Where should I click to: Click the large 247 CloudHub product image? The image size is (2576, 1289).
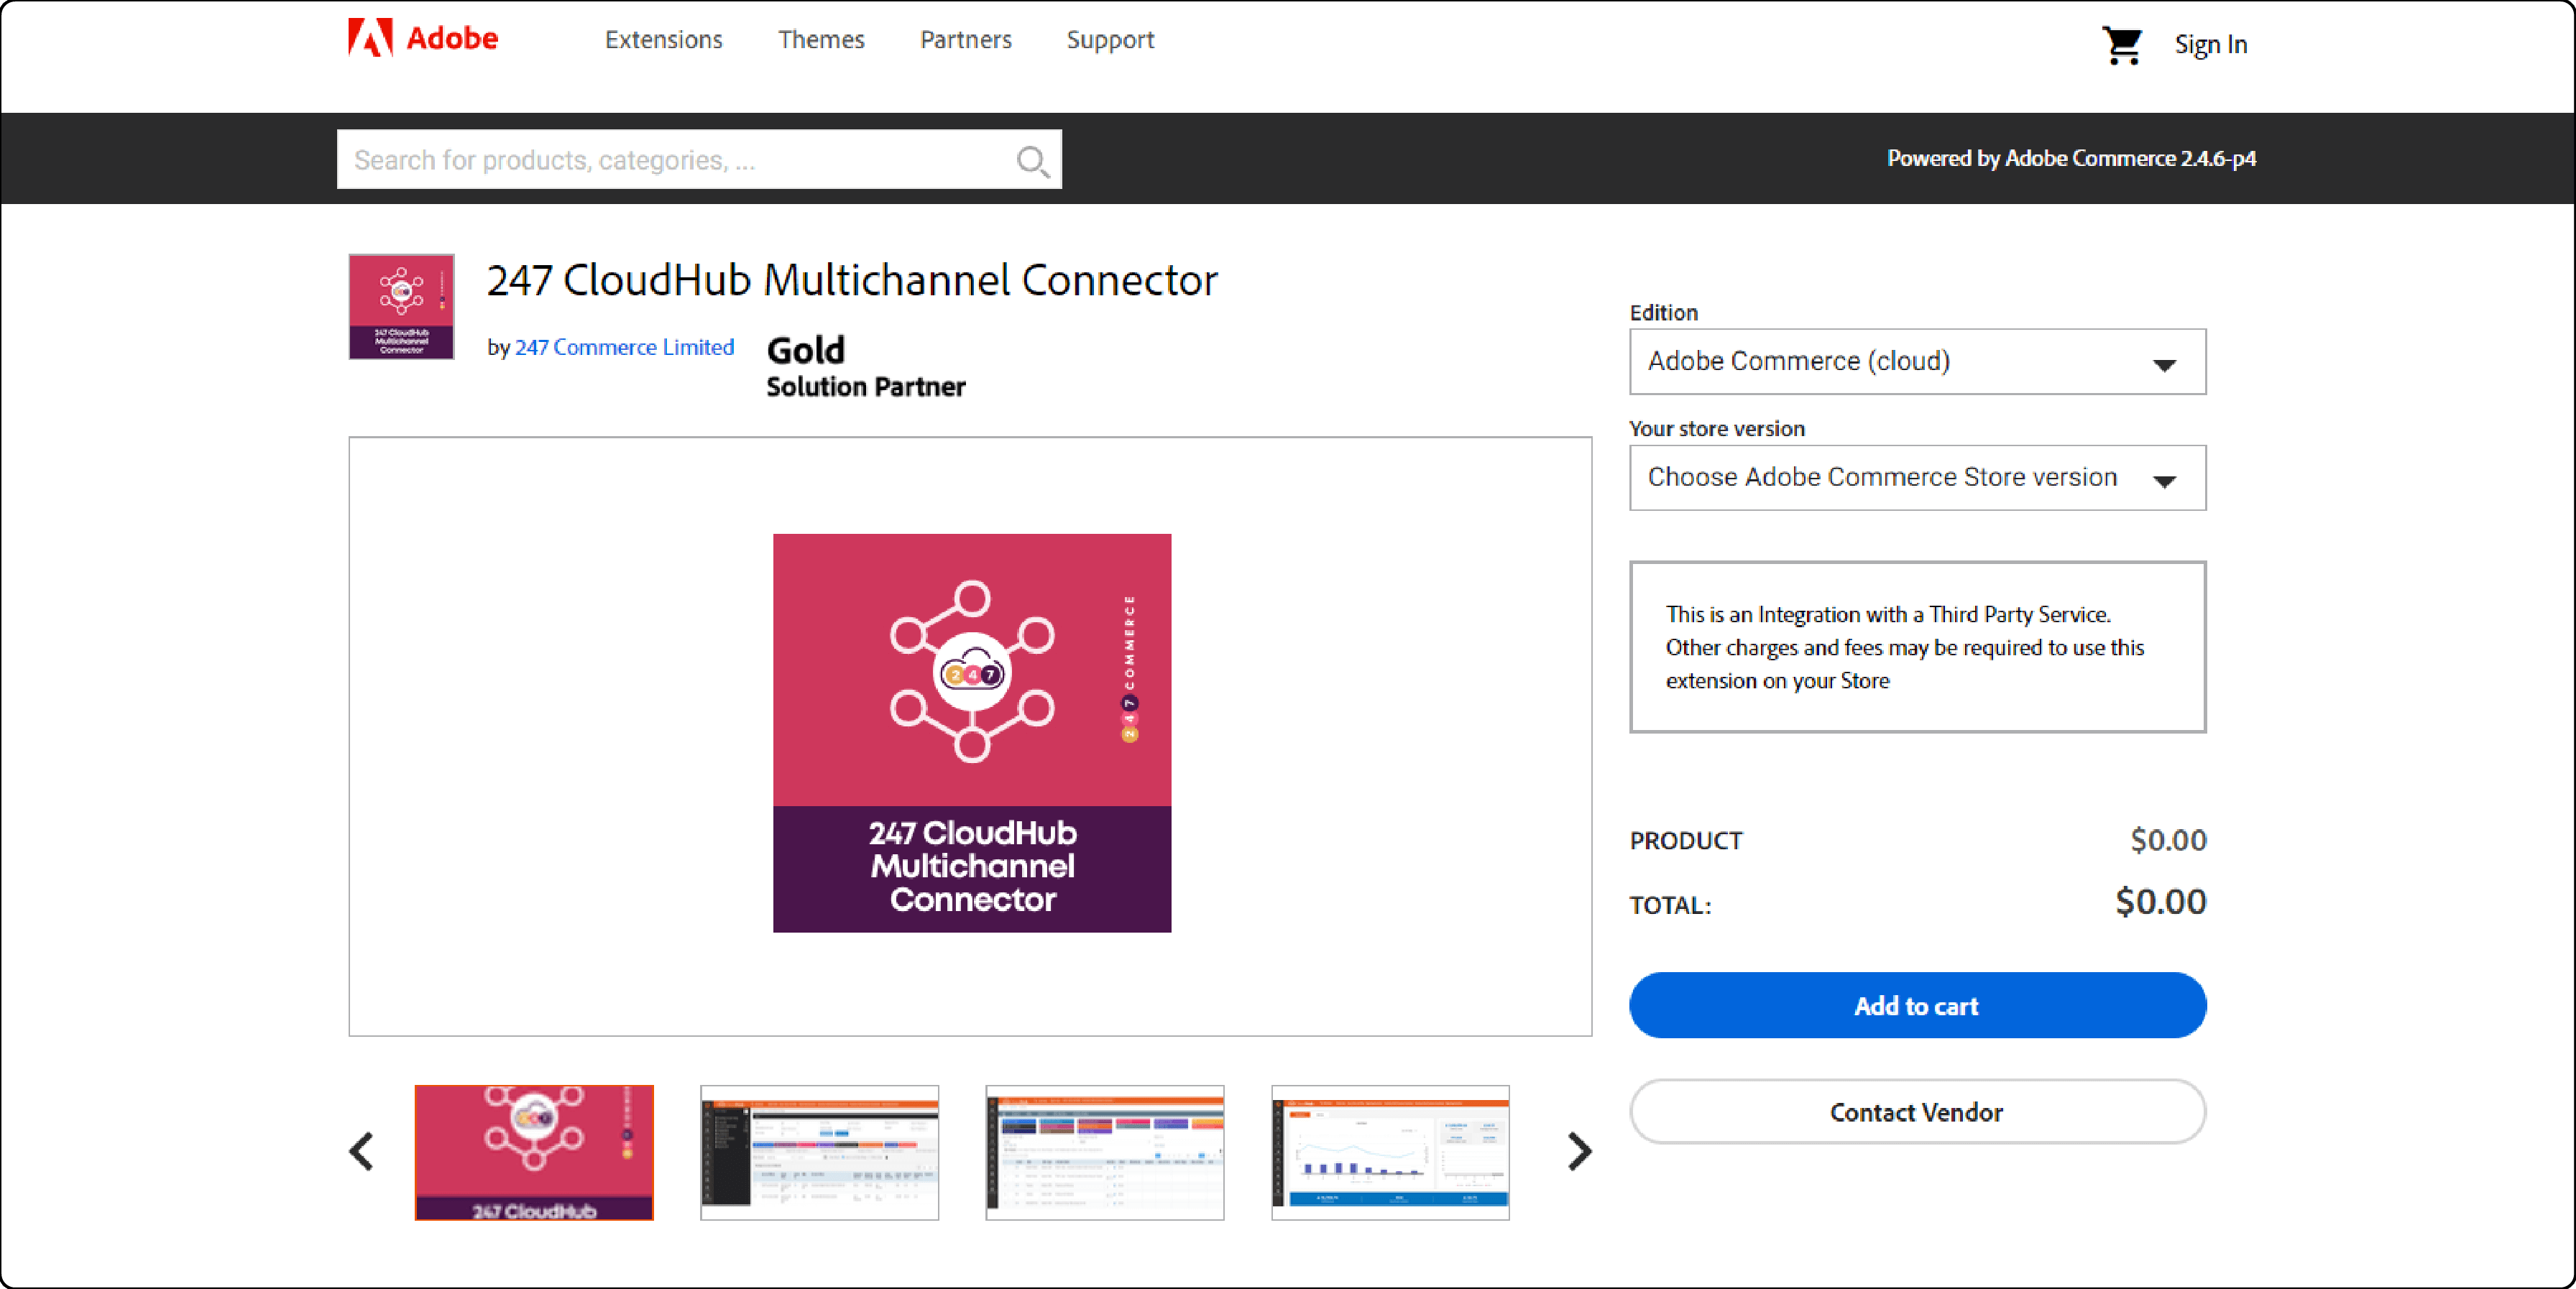pyautogui.click(x=972, y=733)
